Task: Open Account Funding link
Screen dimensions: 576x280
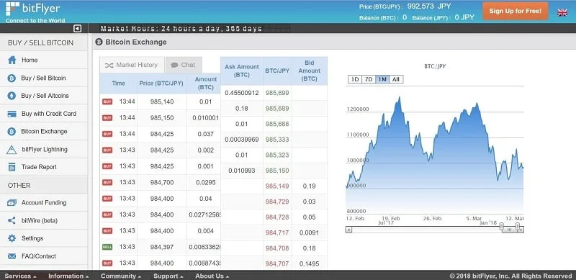Action: (44, 203)
